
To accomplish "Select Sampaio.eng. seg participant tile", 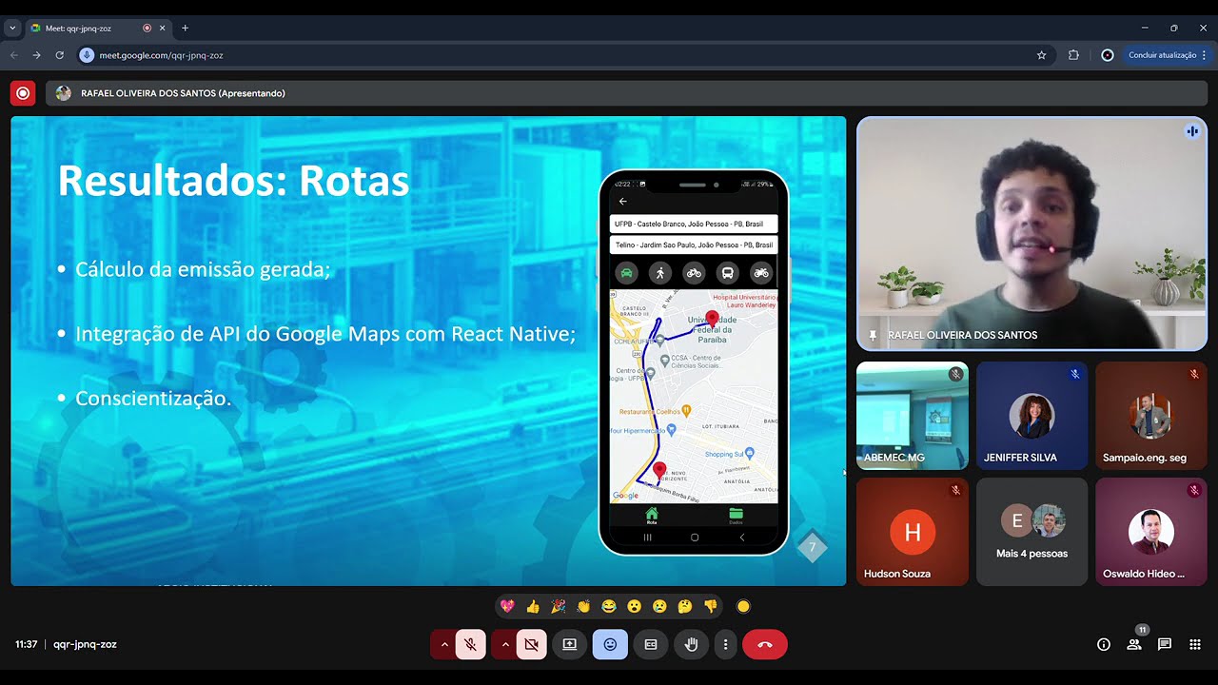I will 1151,416.
